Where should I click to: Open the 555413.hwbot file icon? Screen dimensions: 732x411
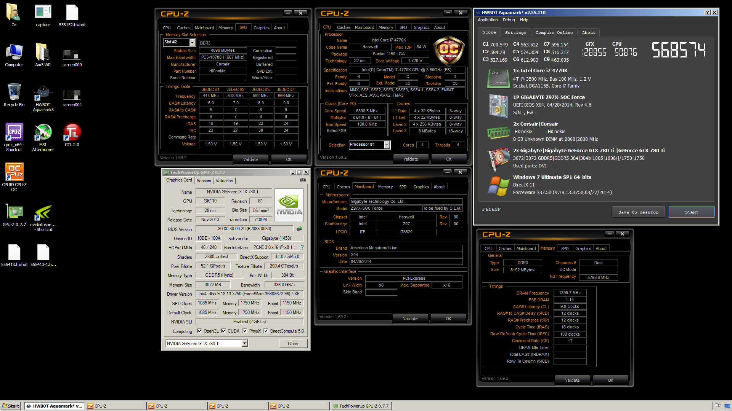point(14,255)
